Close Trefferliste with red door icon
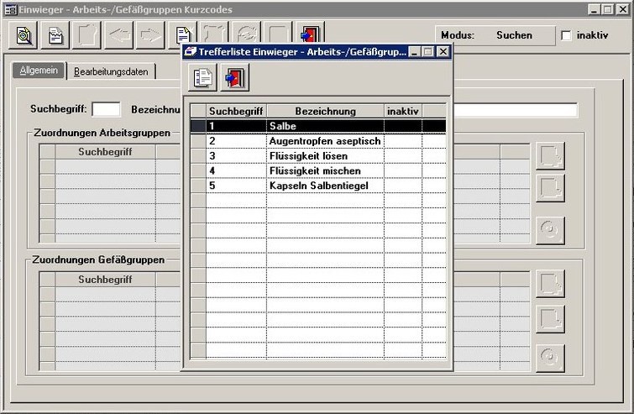Viewport: 634px width, 414px height. coord(234,77)
